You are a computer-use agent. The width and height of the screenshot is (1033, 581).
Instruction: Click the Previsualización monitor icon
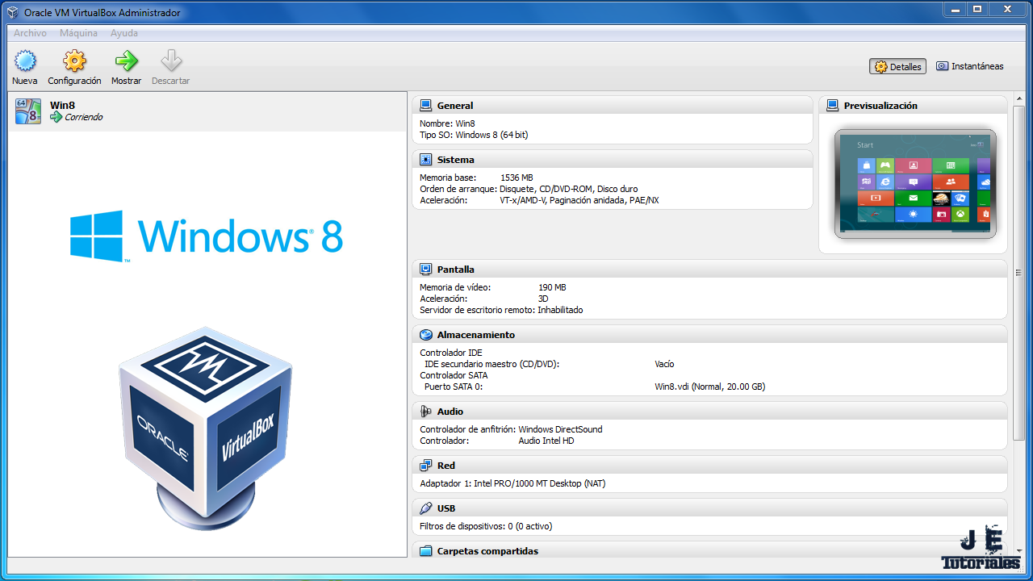pyautogui.click(x=833, y=106)
